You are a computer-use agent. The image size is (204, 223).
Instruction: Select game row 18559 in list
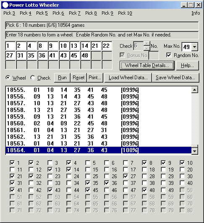(x=99, y=117)
